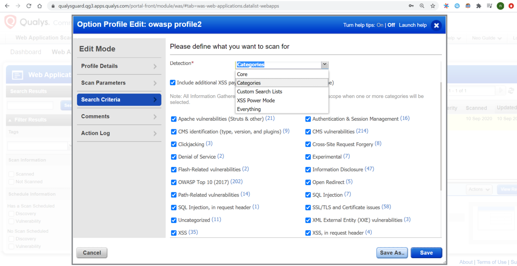Click the blue Save button
Viewport: 517px width, 266px height.
(x=427, y=253)
